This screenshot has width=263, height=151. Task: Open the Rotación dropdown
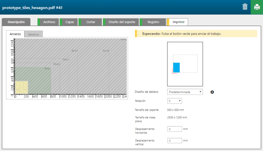click(174, 101)
